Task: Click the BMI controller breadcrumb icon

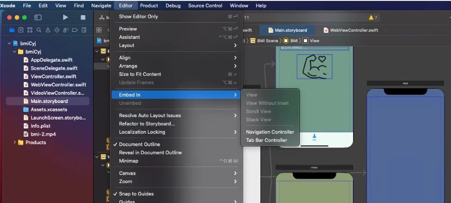Action: pyautogui.click(x=286, y=41)
